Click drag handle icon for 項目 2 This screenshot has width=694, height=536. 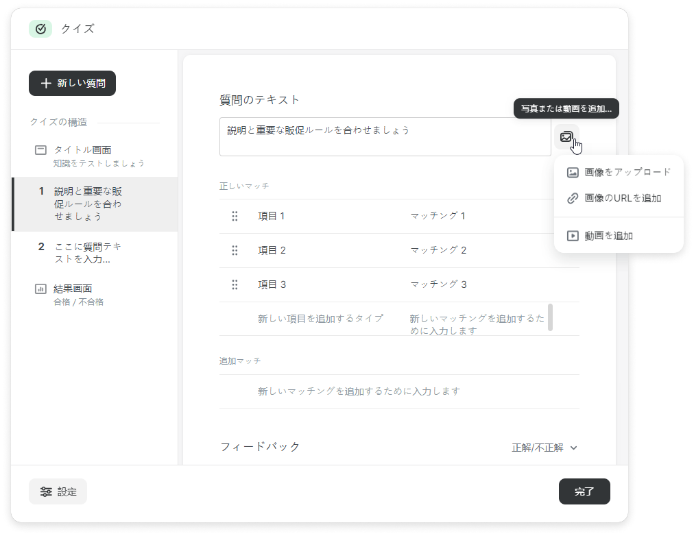235,251
